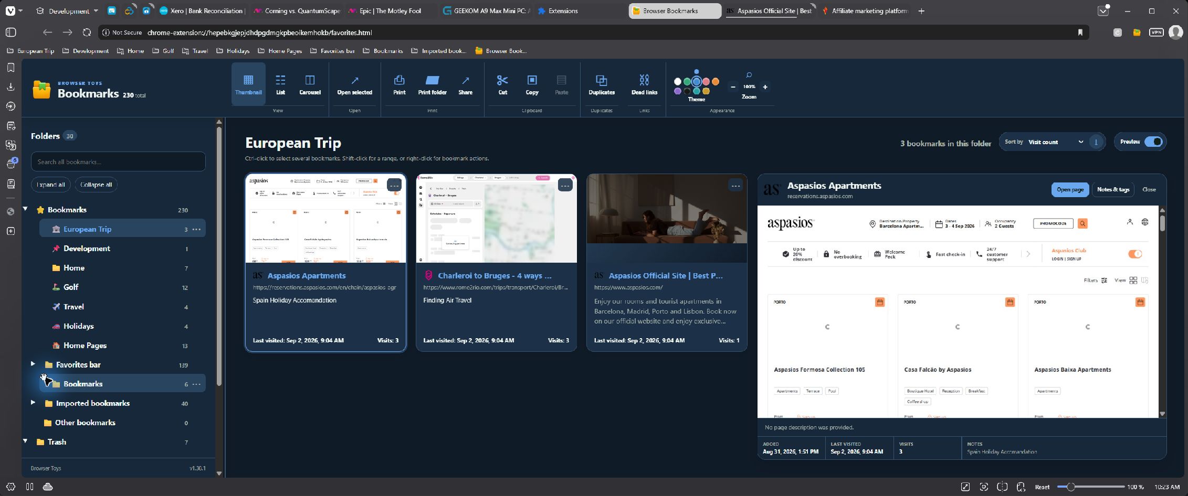Open Notes & tags for bookmark
1188x496 pixels.
(x=1113, y=189)
